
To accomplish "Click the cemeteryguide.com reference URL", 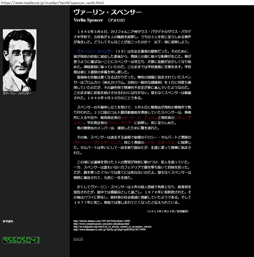I will click(x=101, y=224).
